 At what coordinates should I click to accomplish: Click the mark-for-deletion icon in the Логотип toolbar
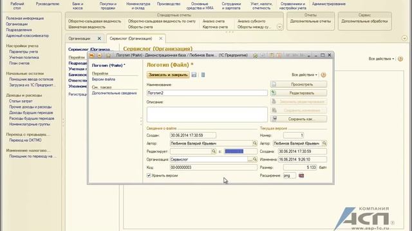click(x=203, y=74)
